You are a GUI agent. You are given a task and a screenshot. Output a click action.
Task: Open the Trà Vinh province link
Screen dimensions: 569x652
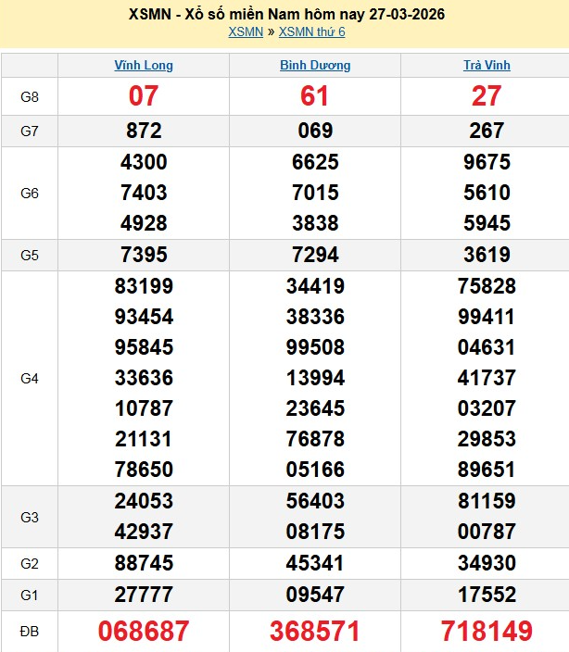coord(487,66)
